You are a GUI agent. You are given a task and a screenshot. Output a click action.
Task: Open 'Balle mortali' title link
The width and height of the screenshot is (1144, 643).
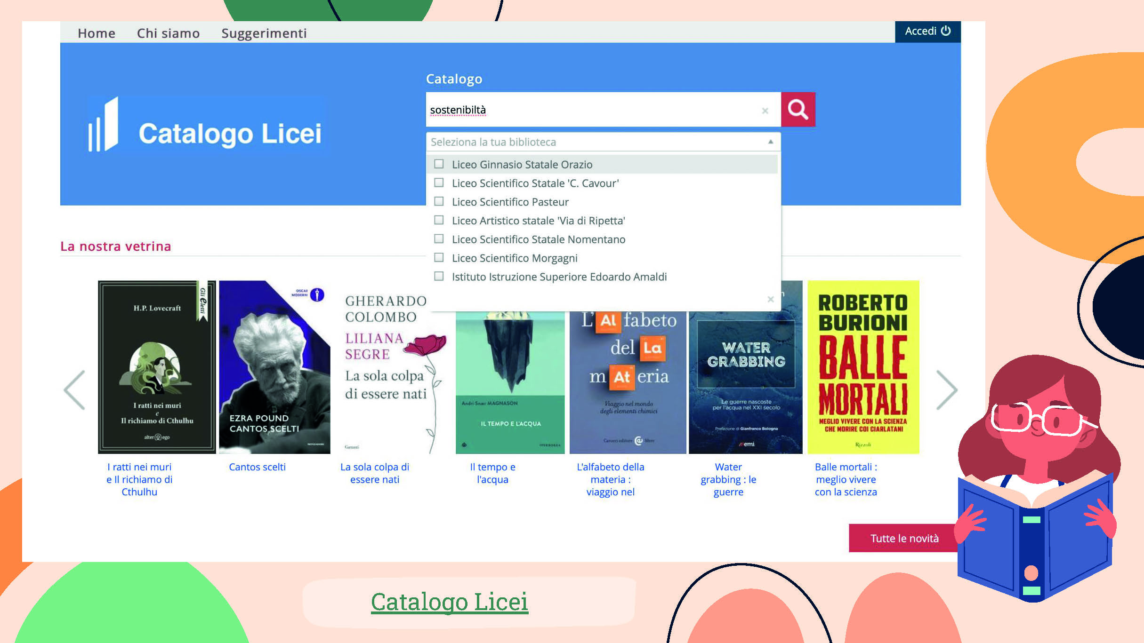point(846,479)
